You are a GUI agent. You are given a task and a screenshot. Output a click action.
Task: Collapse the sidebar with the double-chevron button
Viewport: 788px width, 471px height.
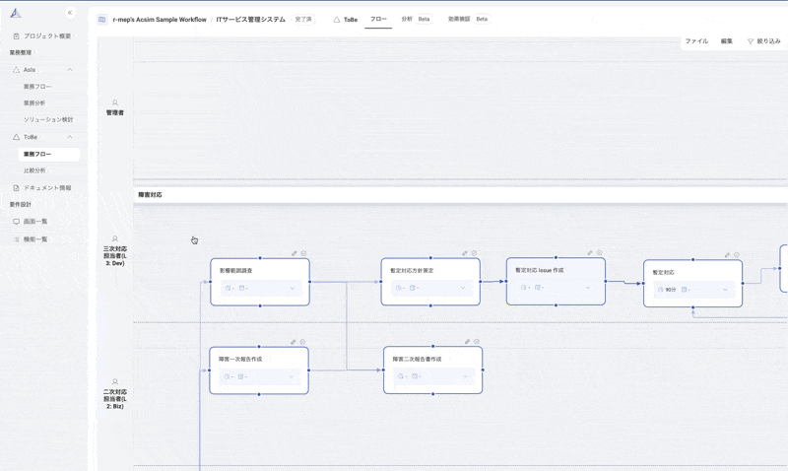[70, 13]
